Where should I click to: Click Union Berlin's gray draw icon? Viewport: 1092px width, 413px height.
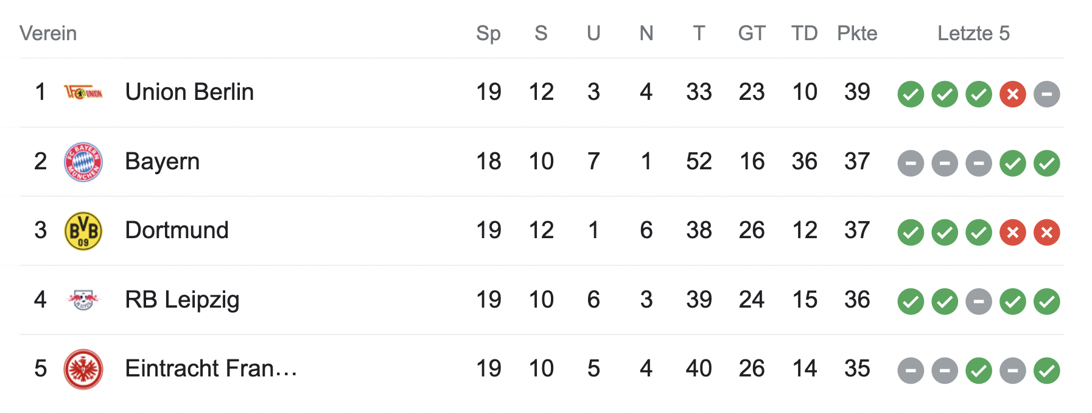point(1047,94)
